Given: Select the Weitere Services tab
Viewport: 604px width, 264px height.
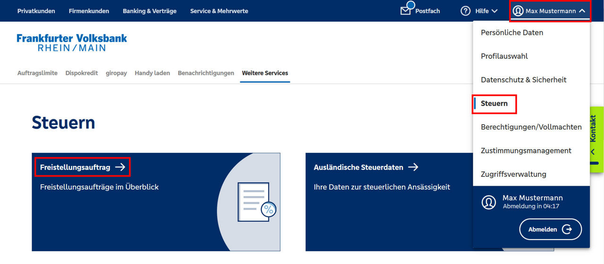Looking at the screenshot, I should pos(265,73).
